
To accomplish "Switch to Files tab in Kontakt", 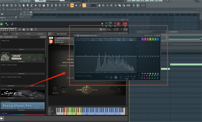I will click(x=17, y=34).
